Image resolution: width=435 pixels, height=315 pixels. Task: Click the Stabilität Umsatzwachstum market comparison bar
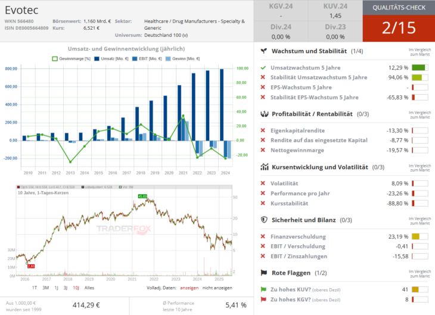click(x=420, y=77)
